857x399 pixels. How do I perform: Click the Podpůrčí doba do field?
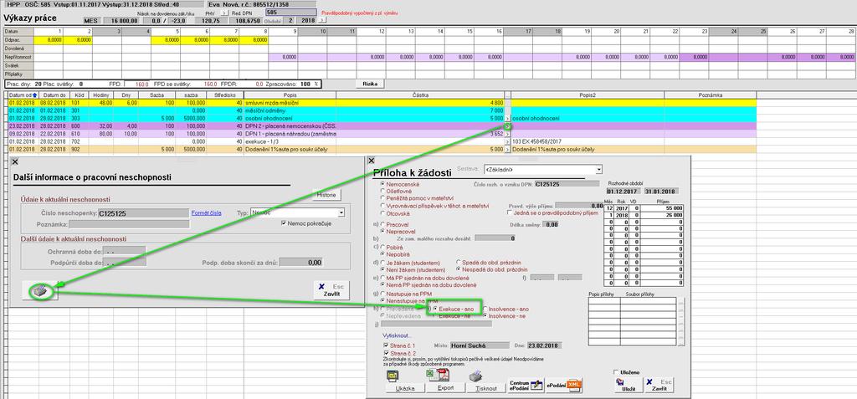tap(124, 263)
